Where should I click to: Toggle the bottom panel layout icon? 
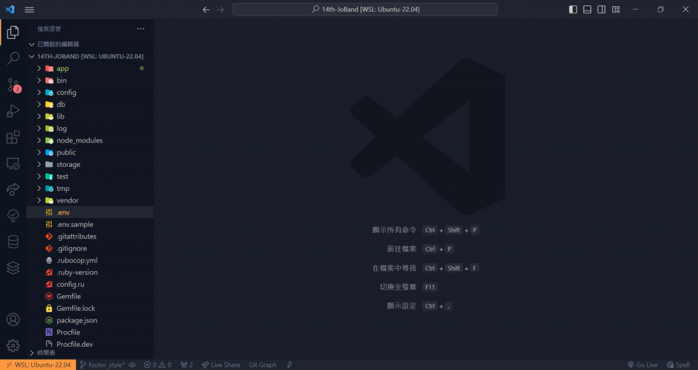(588, 10)
